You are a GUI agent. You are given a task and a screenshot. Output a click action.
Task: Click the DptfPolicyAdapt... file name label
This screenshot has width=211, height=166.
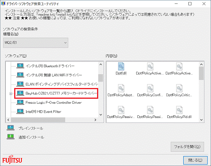(x=121, y=95)
